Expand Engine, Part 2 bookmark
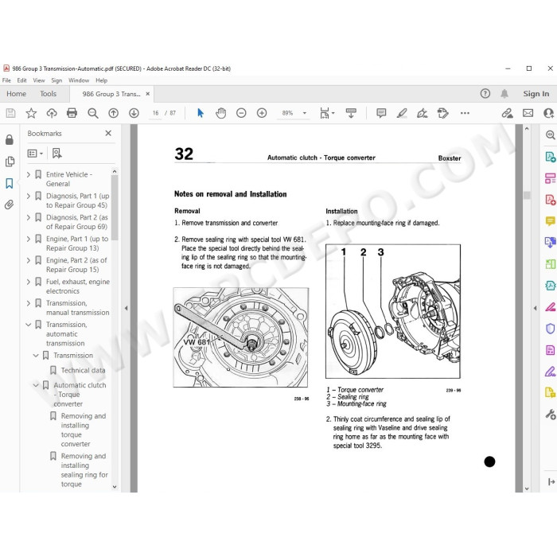Image resolution: width=557 pixels, height=557 pixels. 29,260
